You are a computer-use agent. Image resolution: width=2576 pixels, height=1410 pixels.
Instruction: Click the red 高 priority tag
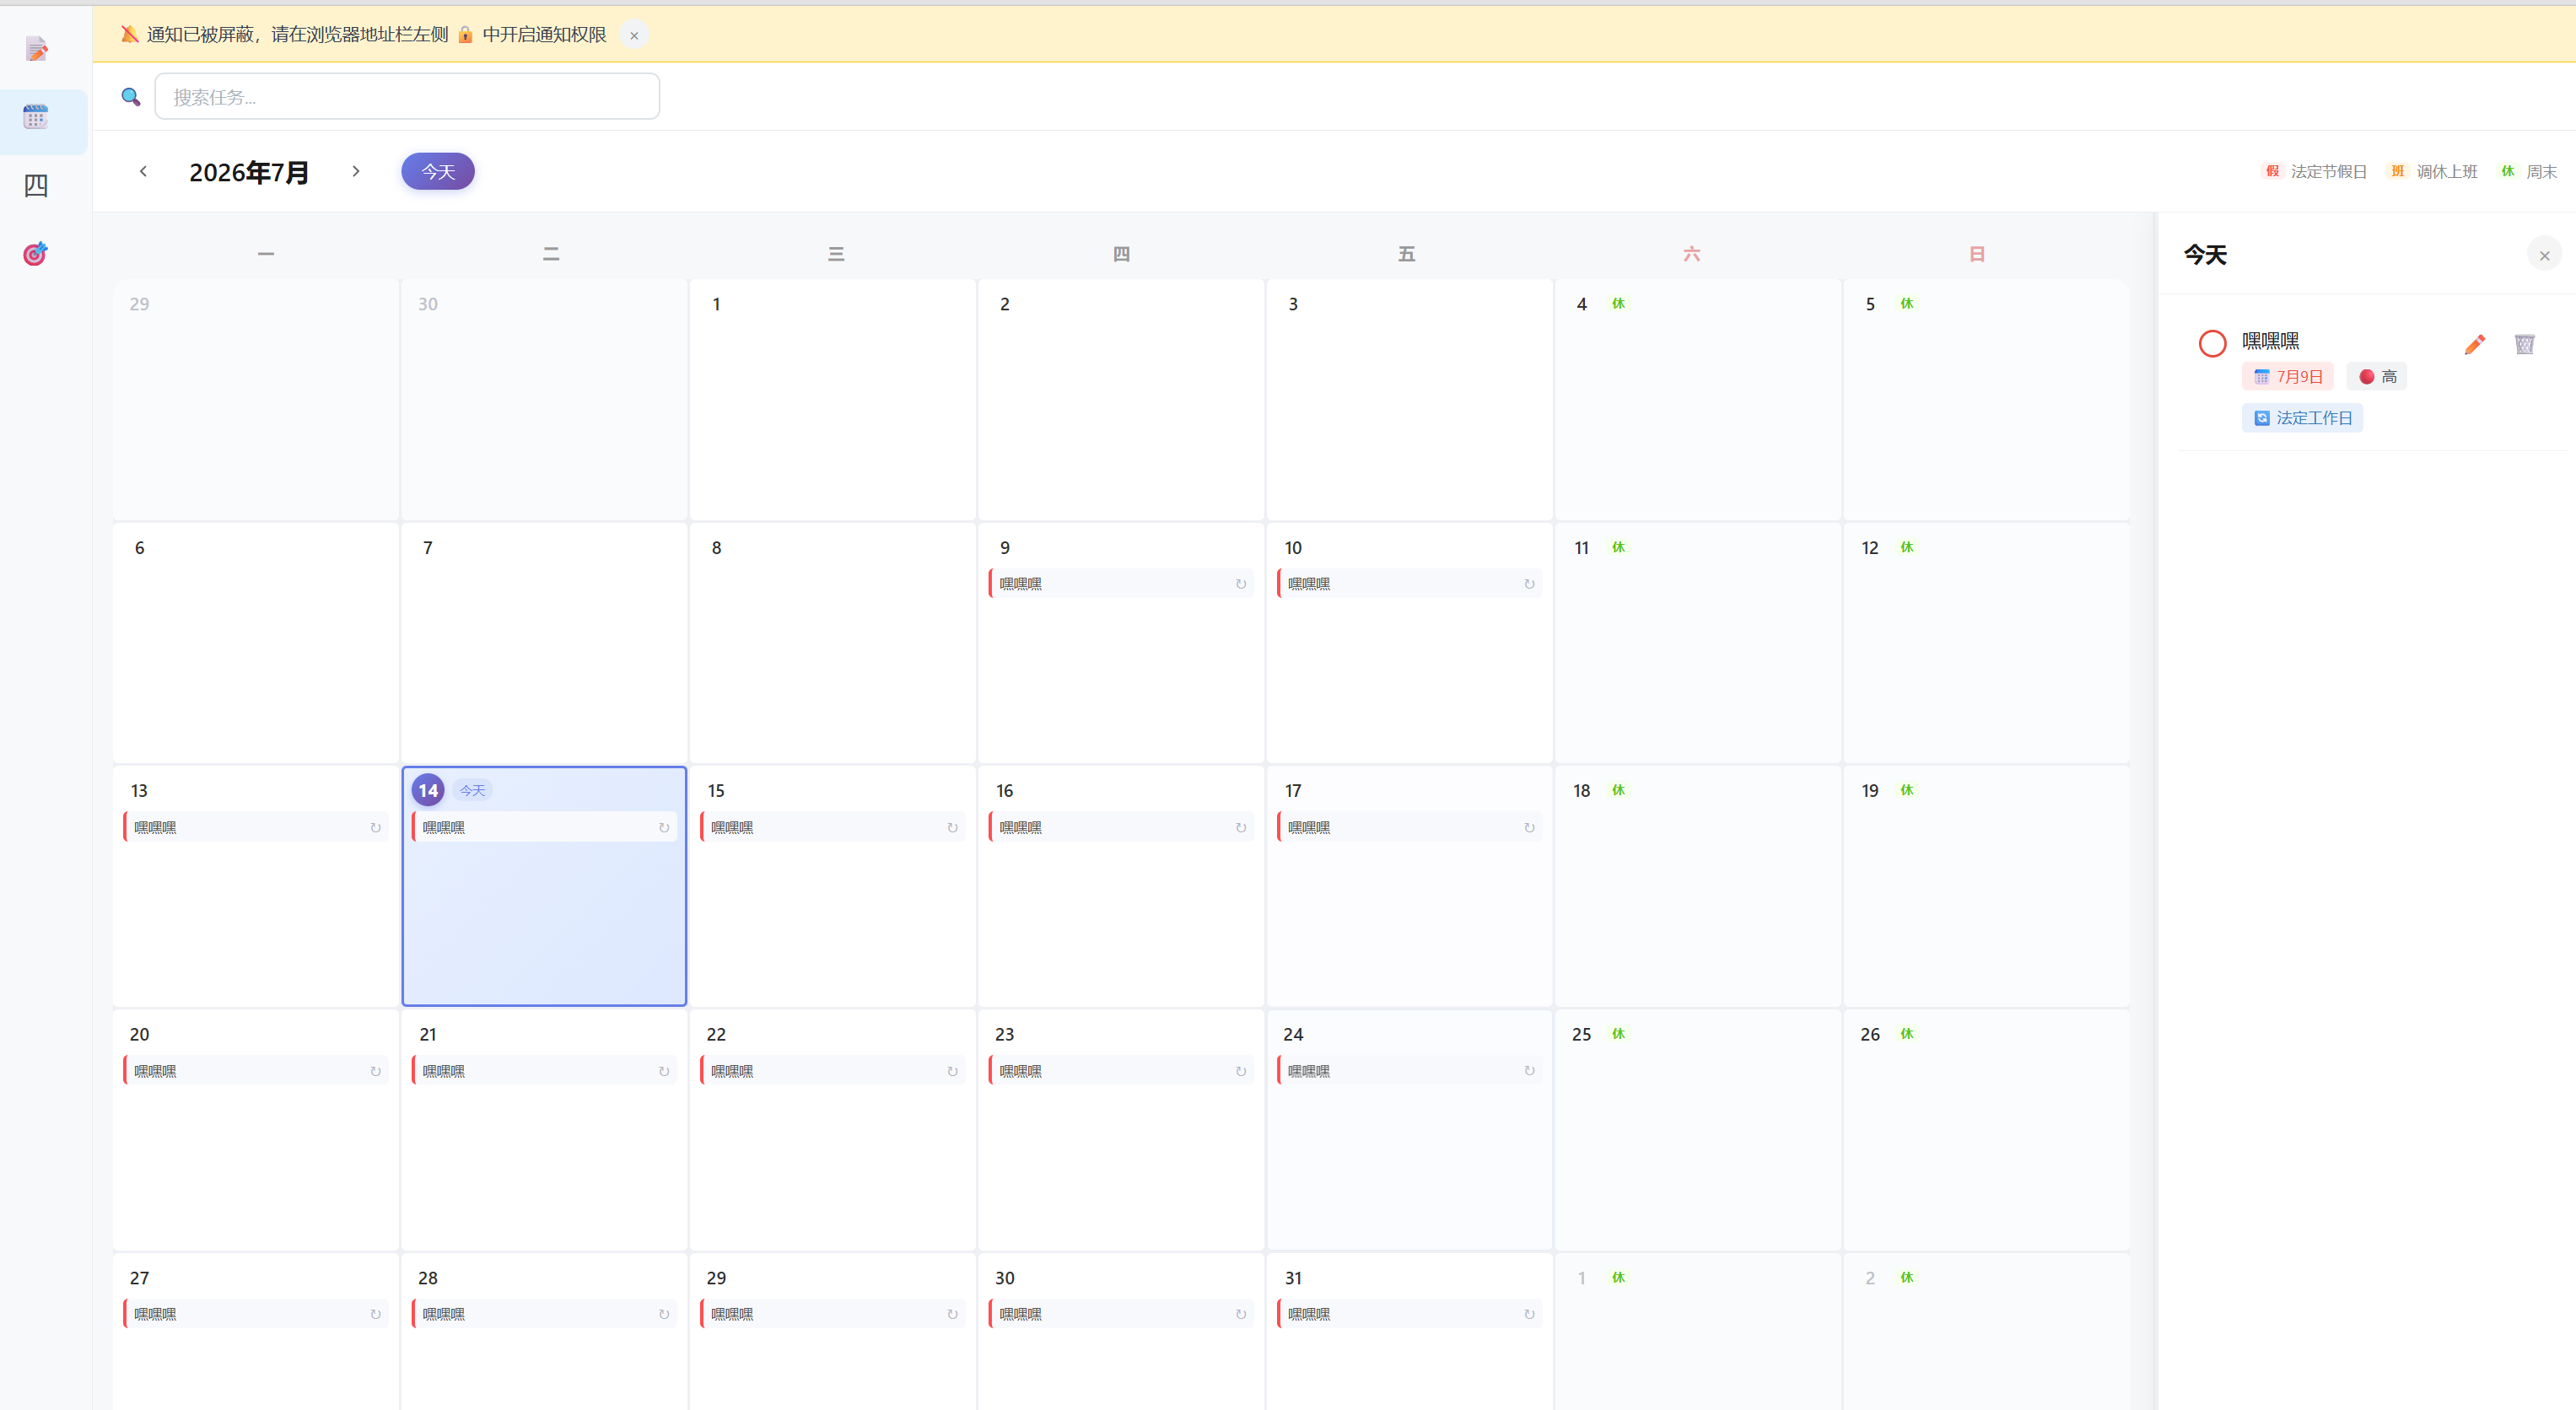click(x=2377, y=377)
